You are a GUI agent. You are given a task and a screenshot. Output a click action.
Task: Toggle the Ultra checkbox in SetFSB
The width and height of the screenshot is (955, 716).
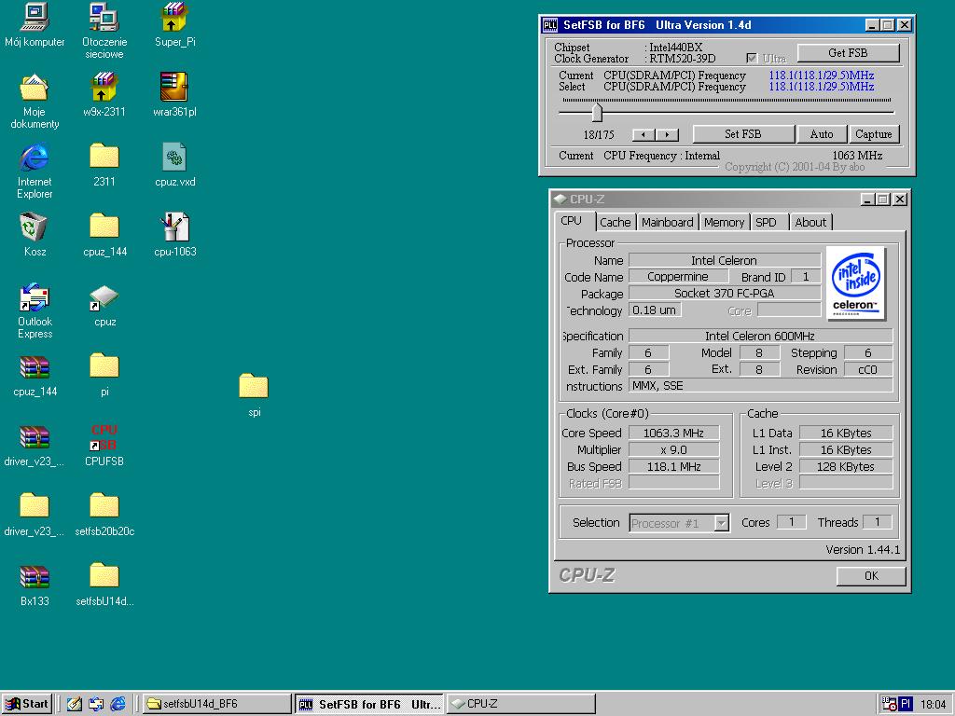pyautogui.click(x=753, y=59)
